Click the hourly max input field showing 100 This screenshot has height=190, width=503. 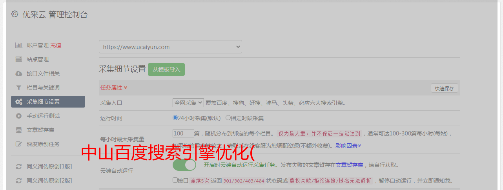coord(183,133)
